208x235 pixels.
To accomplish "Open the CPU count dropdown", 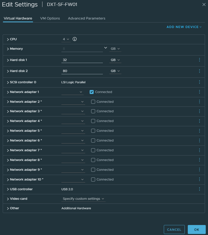I will (x=66, y=39).
